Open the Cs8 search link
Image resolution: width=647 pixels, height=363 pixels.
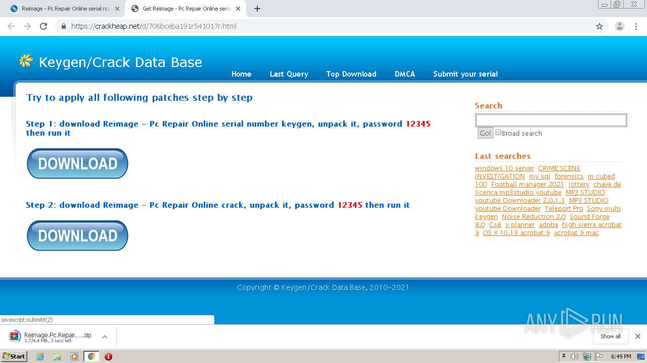point(495,224)
